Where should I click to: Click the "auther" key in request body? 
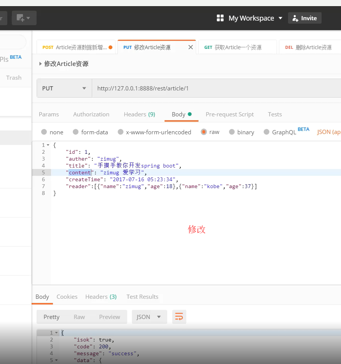(x=78, y=159)
